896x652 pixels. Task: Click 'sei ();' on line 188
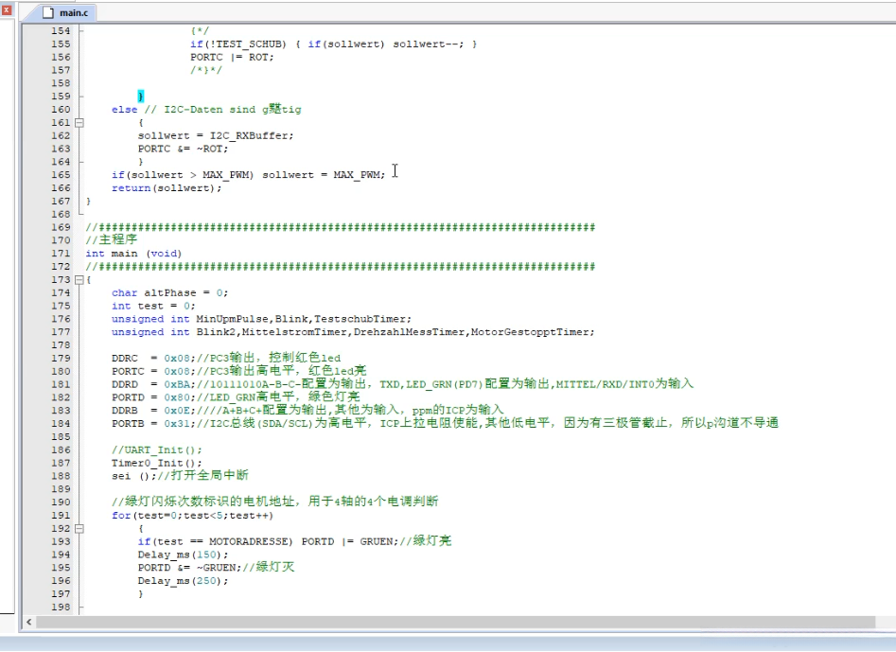[x=133, y=476]
